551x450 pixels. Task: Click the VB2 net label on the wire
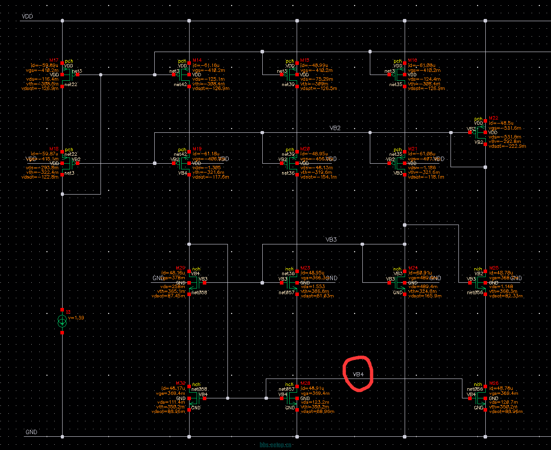click(335, 128)
